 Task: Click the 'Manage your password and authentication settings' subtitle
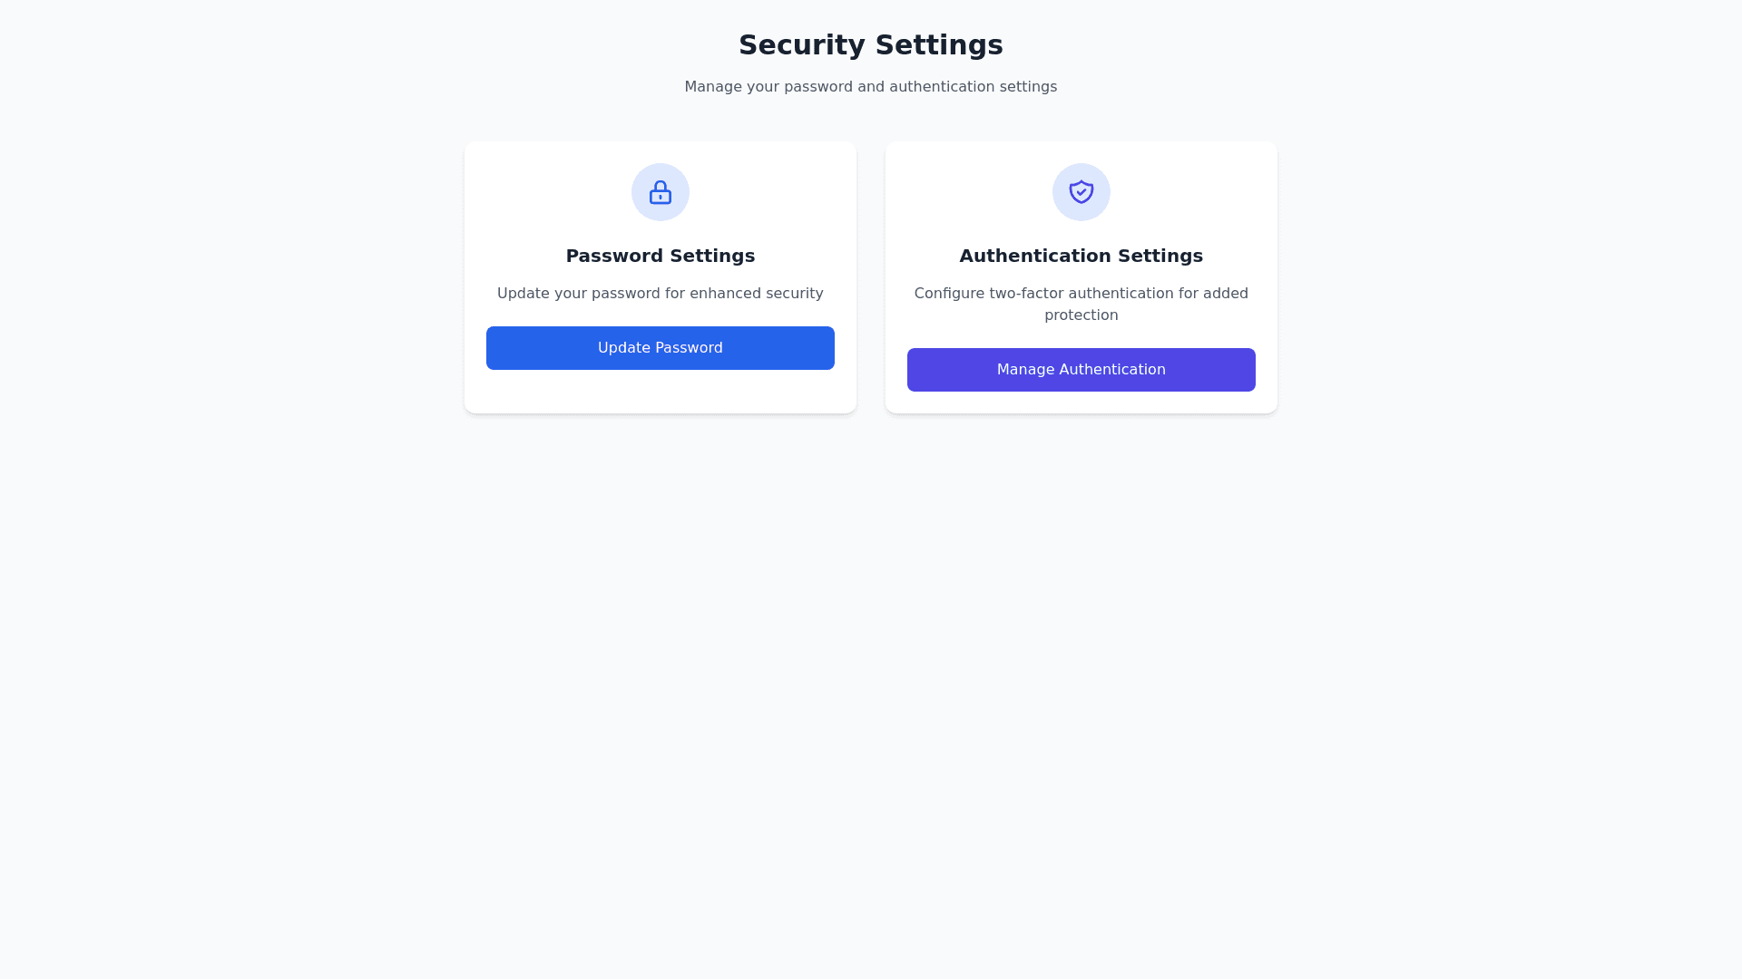[870, 87]
